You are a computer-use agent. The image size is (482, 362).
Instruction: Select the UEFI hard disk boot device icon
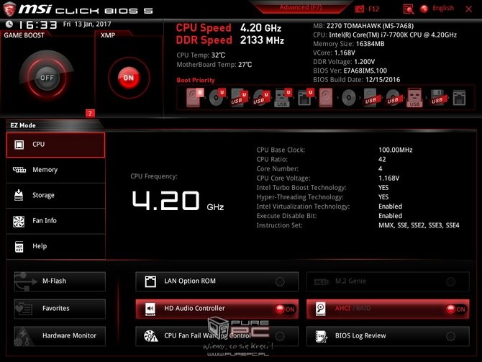194,97
